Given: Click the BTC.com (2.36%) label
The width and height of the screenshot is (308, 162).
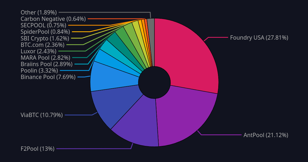Looking at the screenshot, I should coord(42,45).
